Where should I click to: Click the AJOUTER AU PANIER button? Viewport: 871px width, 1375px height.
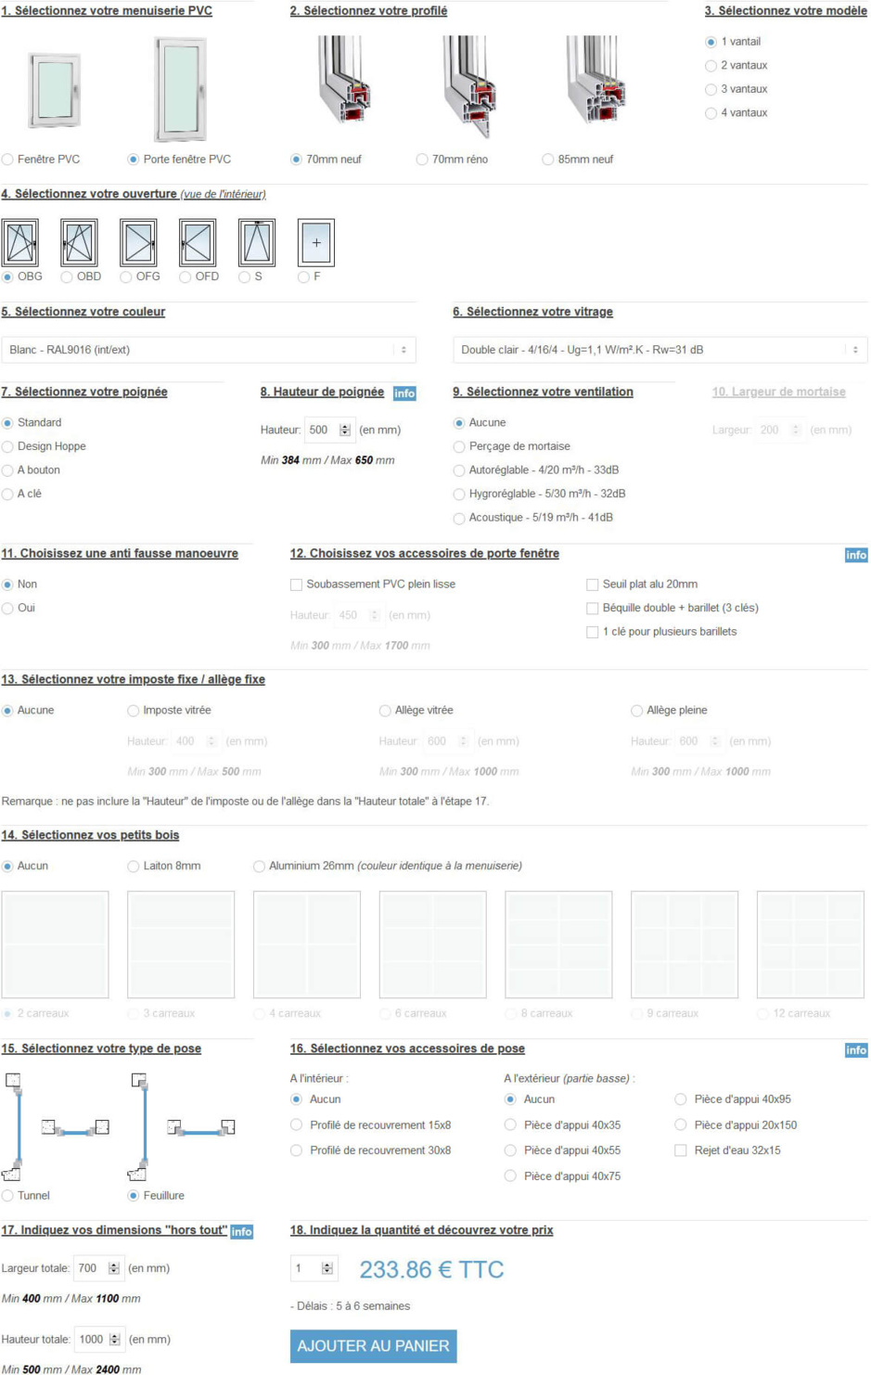(373, 1346)
